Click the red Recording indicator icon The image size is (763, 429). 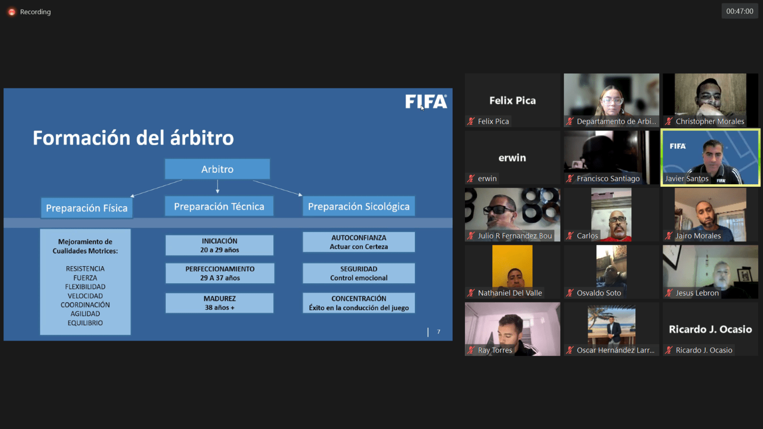point(11,12)
